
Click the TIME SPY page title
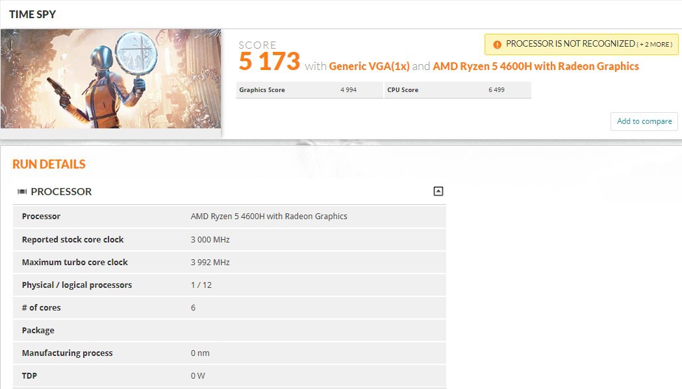32,14
